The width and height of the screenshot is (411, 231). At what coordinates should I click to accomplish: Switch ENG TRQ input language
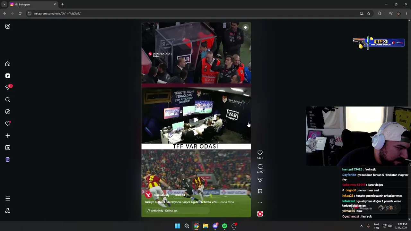click(x=376, y=226)
